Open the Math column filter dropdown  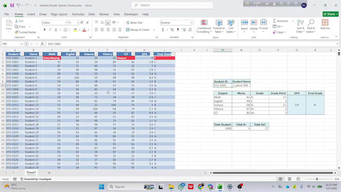pyautogui.click(x=59, y=54)
